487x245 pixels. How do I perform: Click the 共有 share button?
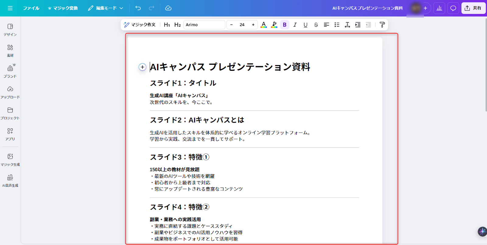tap(473, 8)
